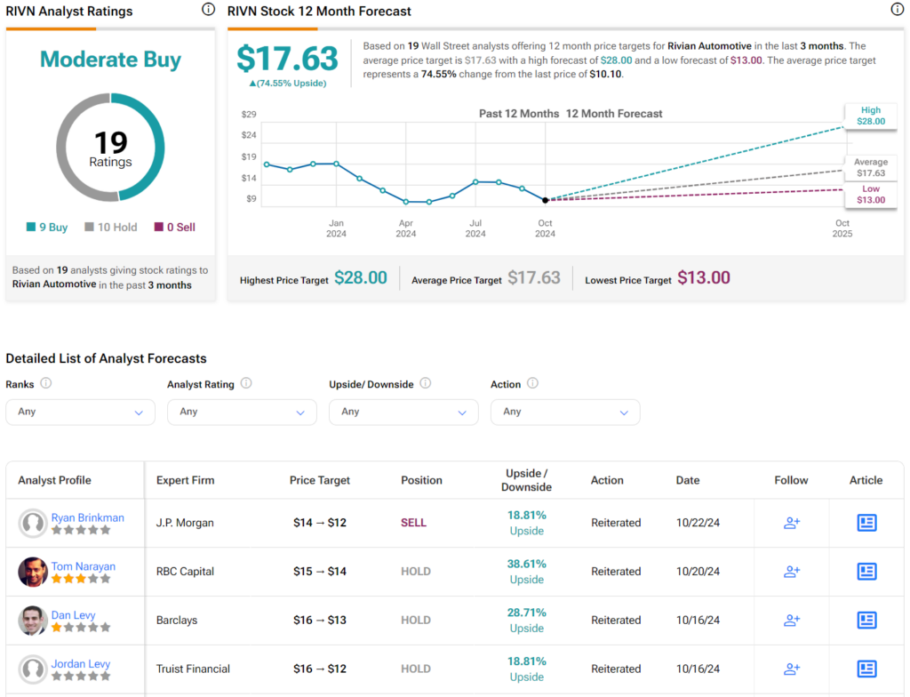Click info icon beside RIVN Analyst Ratings
Image resolution: width=910 pixels, height=697 pixels.
click(x=208, y=10)
